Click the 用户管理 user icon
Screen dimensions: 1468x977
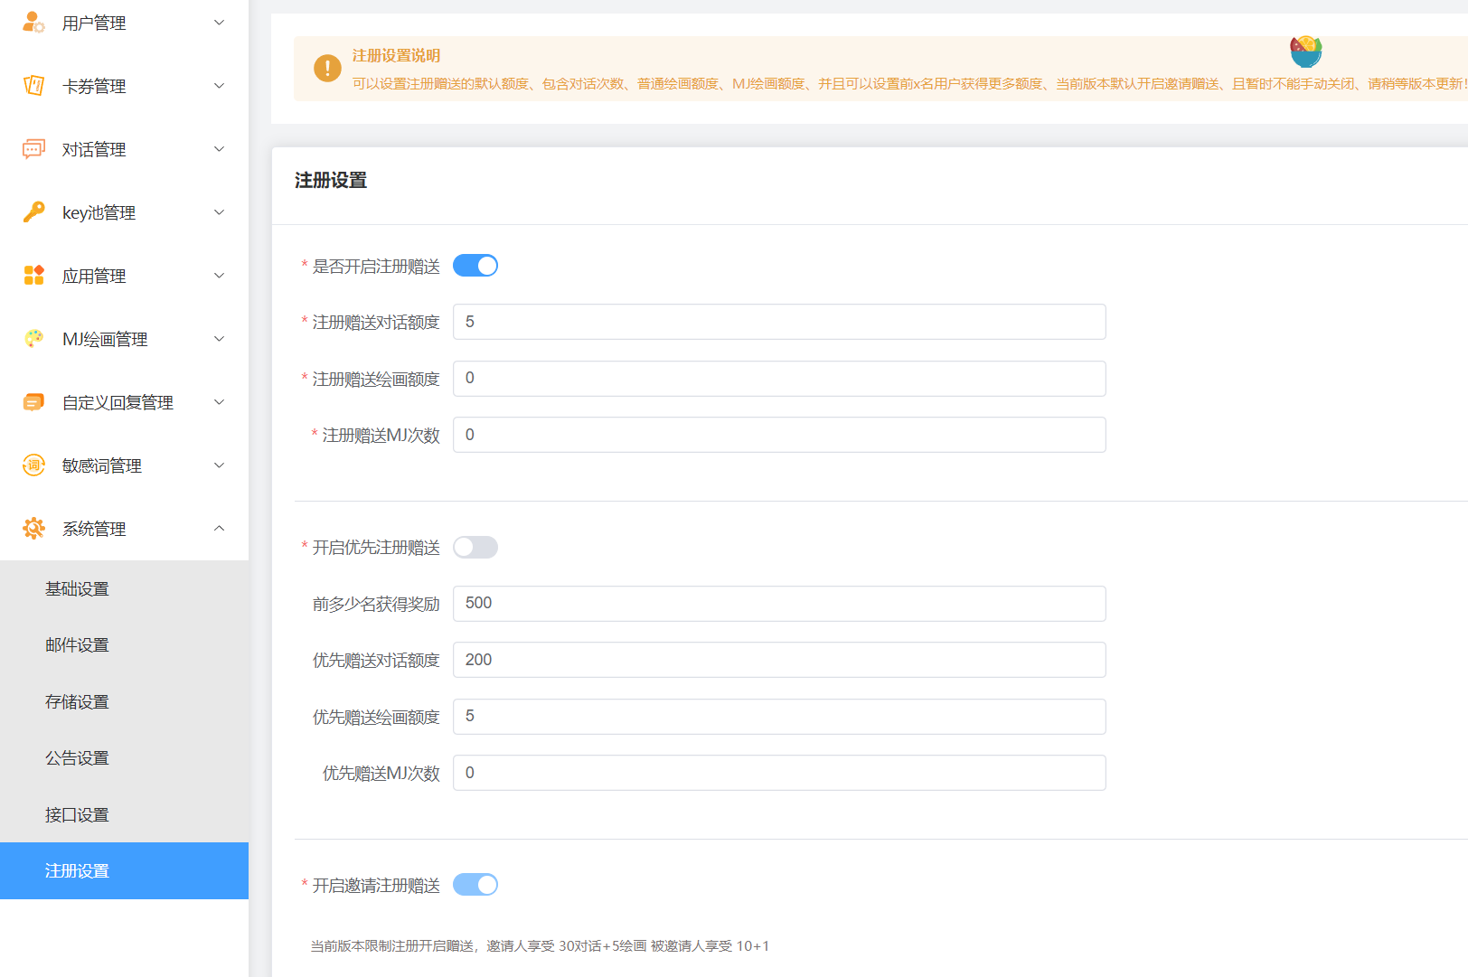[33, 23]
